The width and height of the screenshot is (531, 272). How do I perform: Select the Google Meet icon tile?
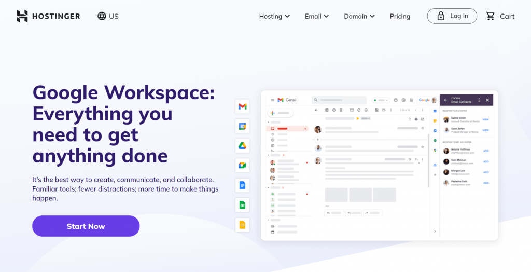pos(243,166)
